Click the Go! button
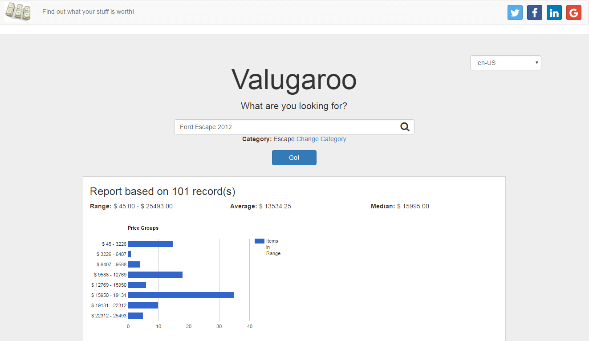Screen dimensions: 589x341 point(294,158)
